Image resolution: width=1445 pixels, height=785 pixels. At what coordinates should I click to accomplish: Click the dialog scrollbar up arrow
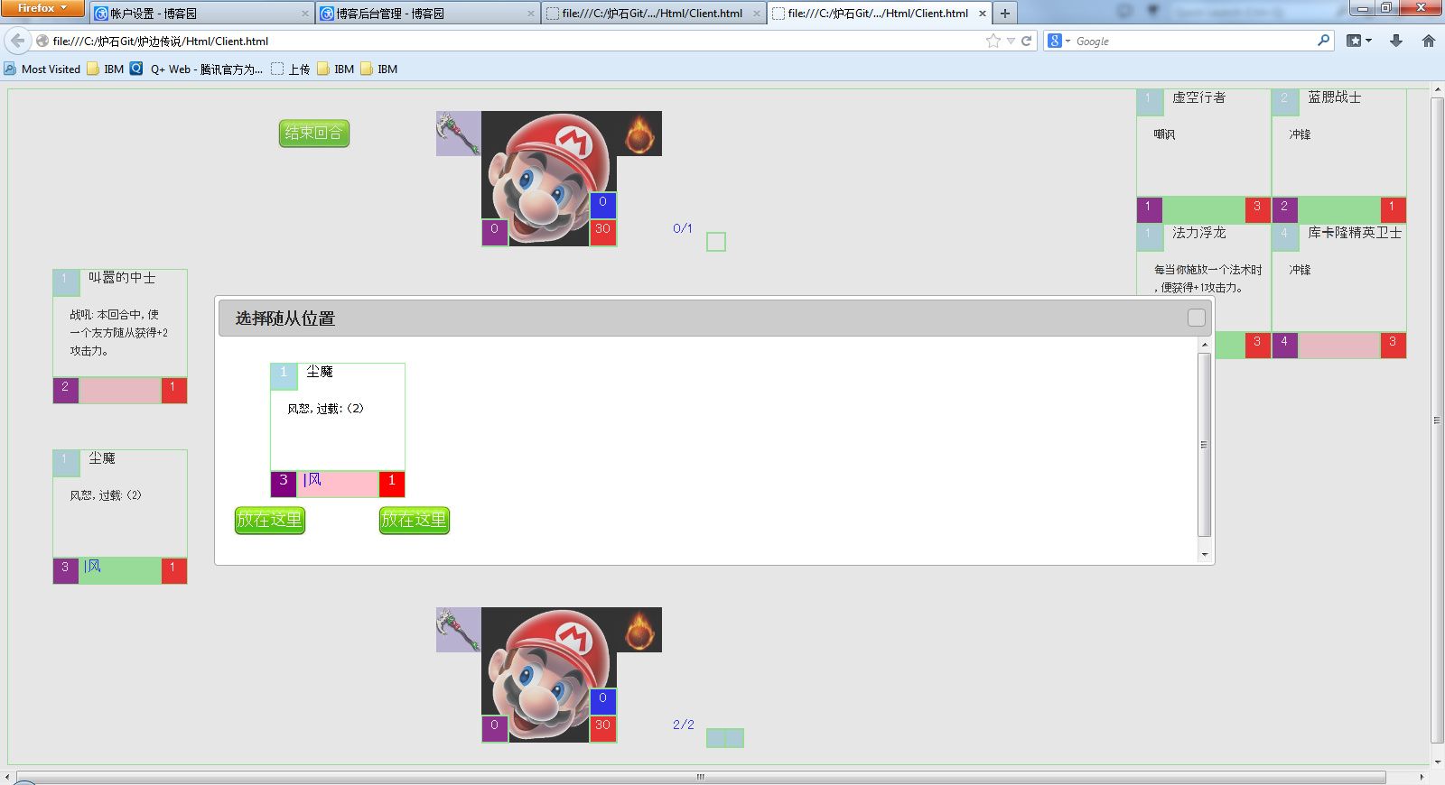click(1204, 345)
